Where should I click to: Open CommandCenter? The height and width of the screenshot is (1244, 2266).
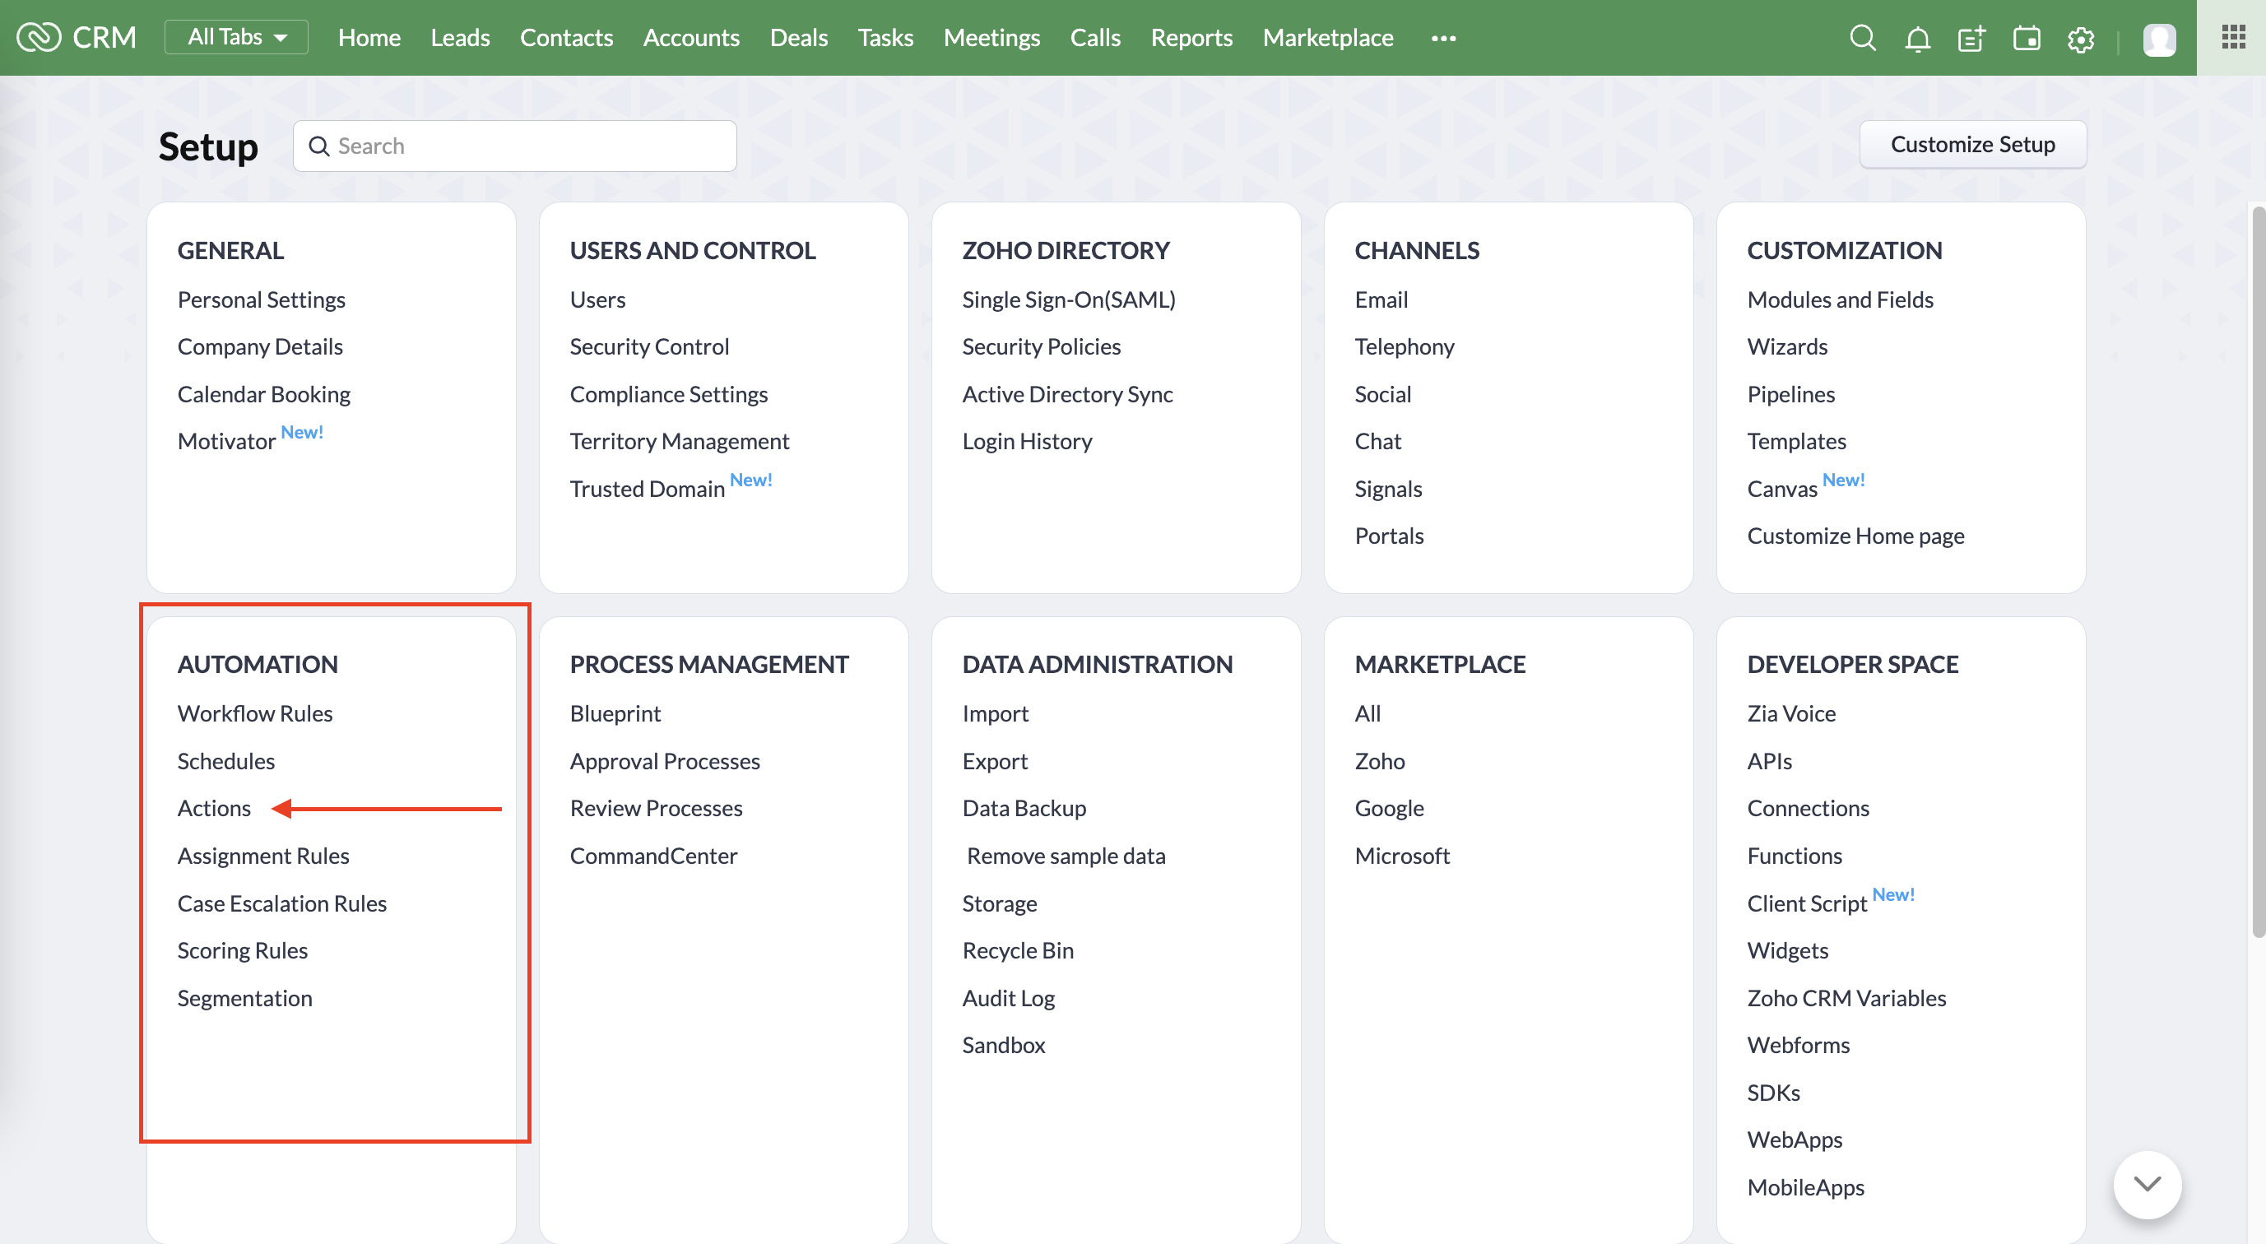pos(653,855)
